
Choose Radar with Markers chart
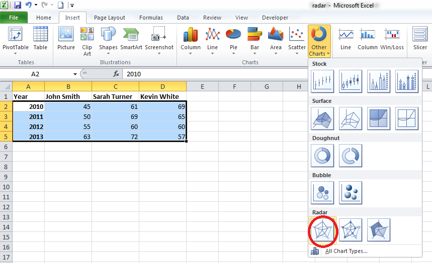click(351, 230)
